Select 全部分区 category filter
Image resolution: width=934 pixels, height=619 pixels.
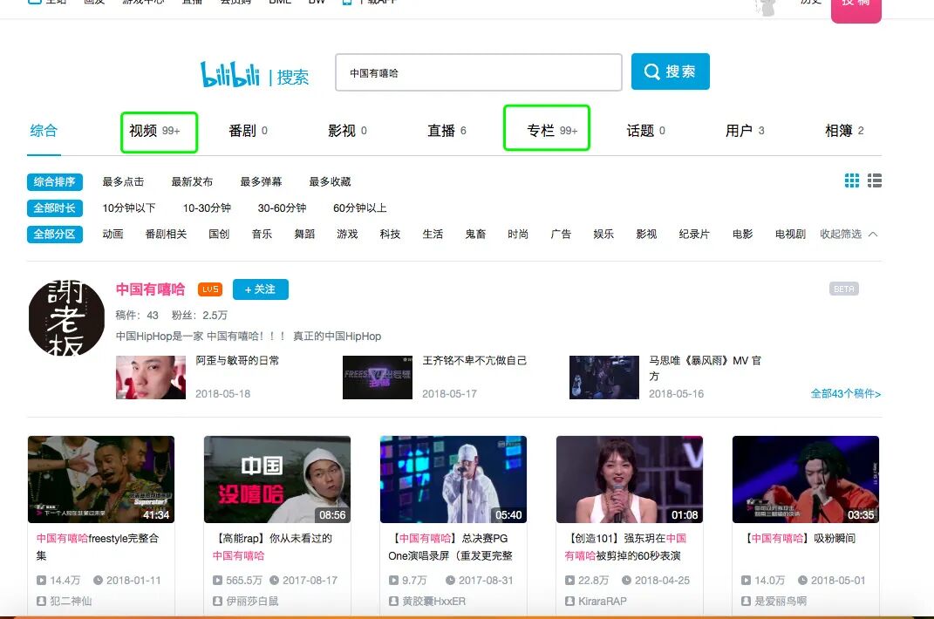point(55,235)
